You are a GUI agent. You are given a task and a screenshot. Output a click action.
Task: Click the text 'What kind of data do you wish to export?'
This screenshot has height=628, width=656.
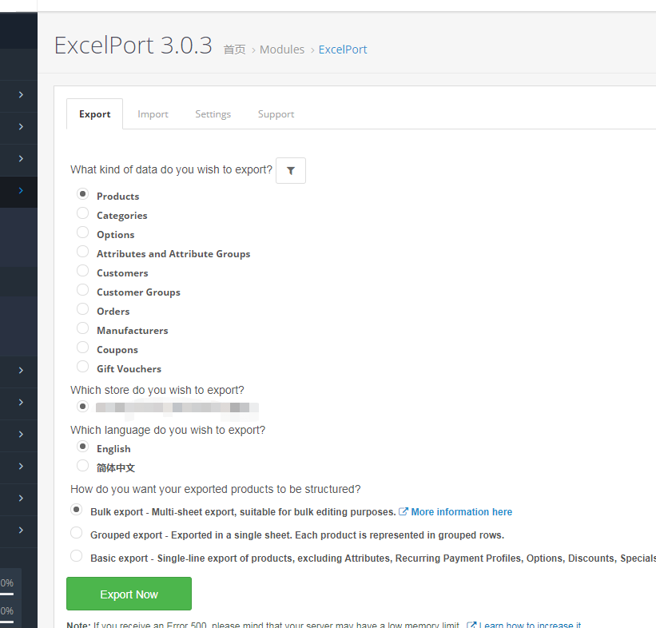tap(171, 169)
